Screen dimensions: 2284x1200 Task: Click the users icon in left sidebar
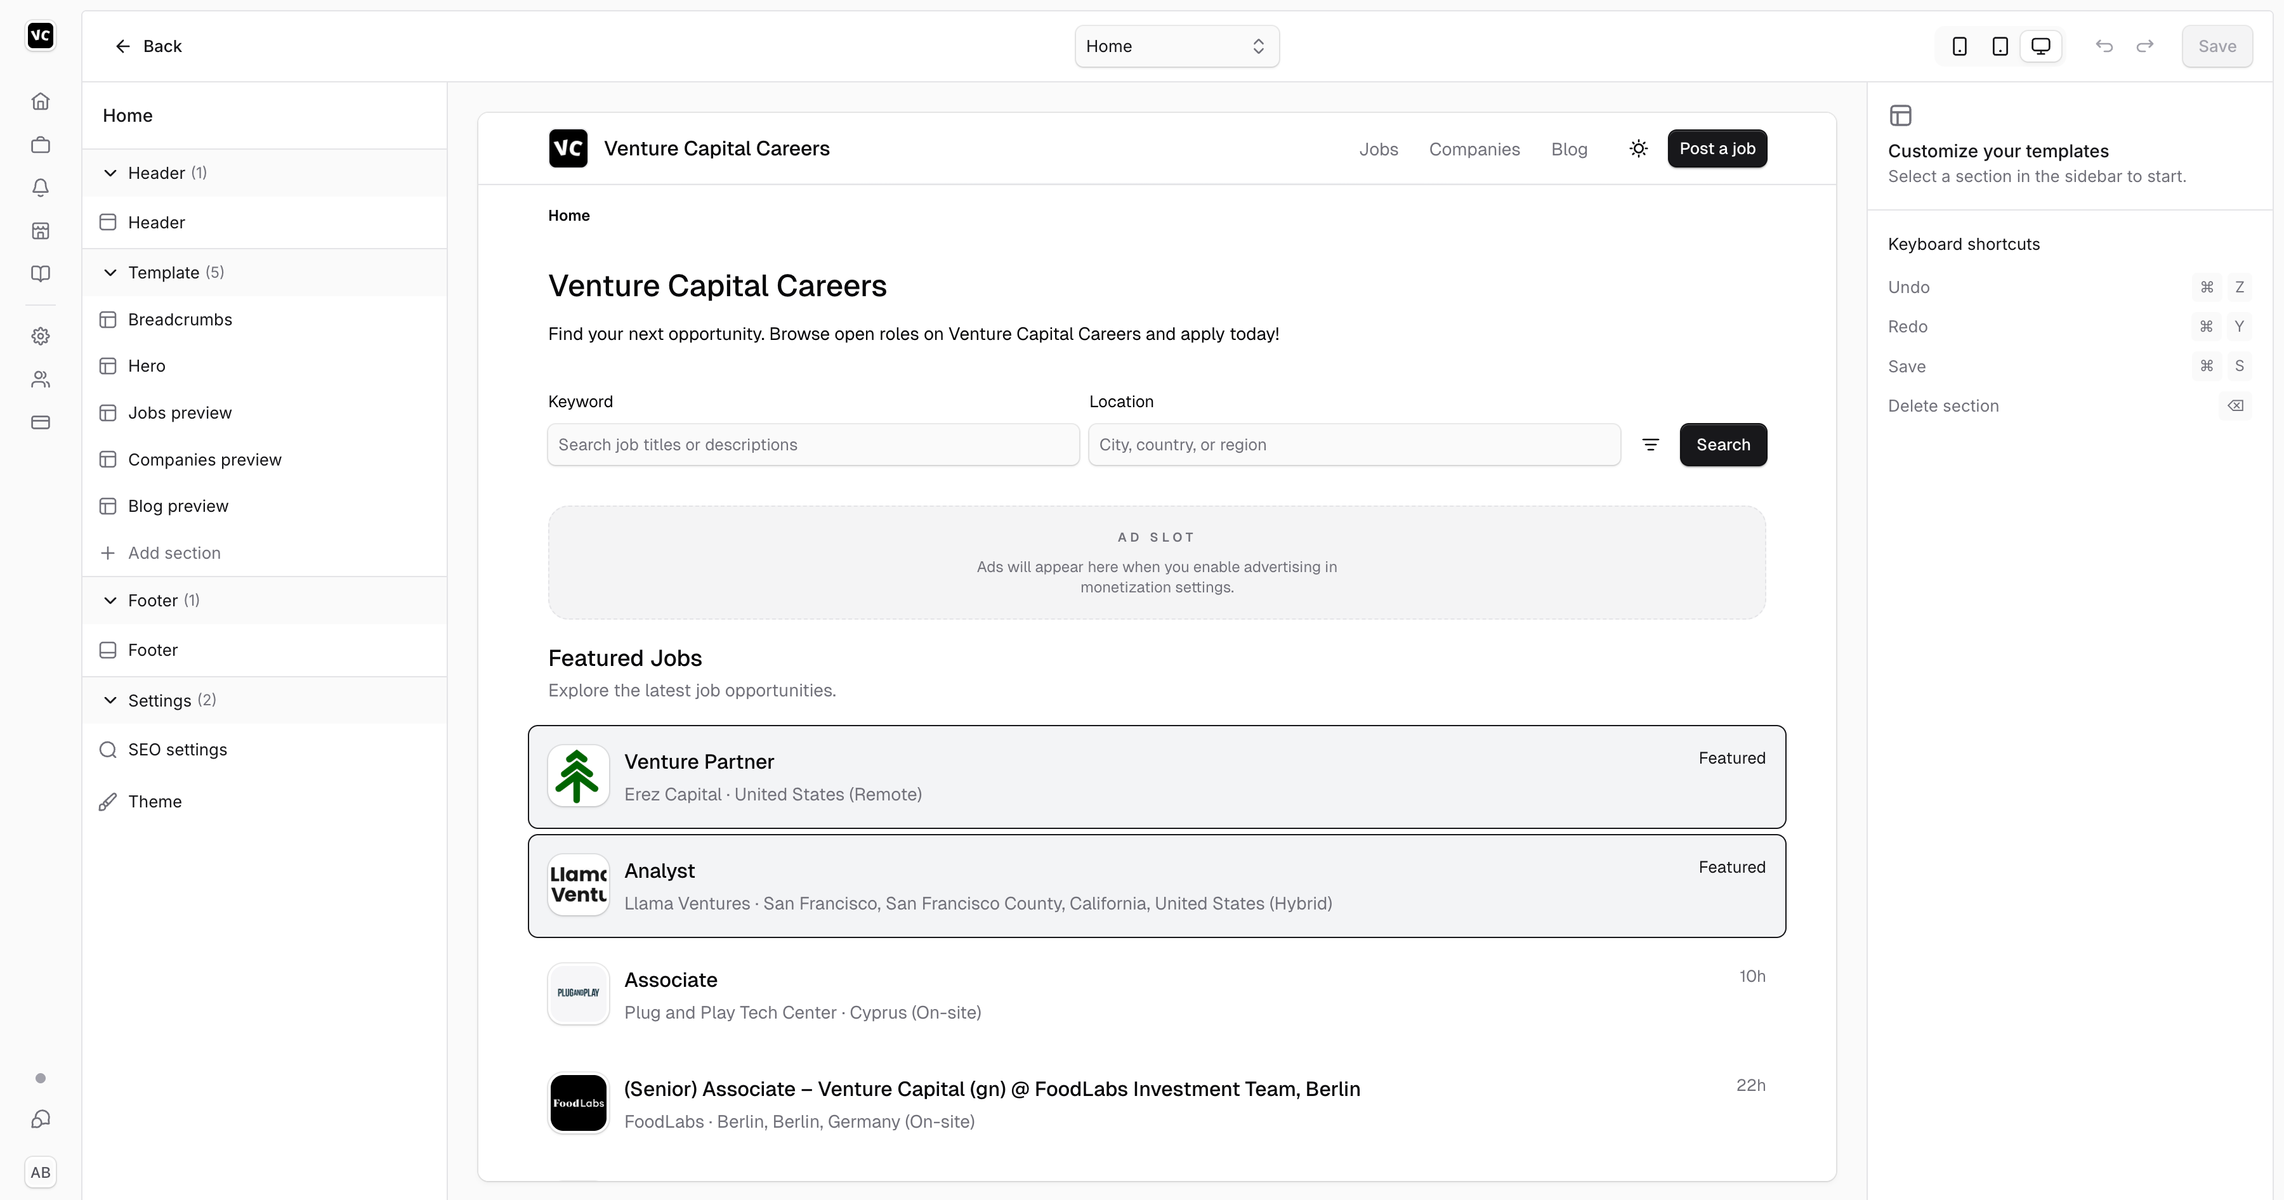coord(41,379)
